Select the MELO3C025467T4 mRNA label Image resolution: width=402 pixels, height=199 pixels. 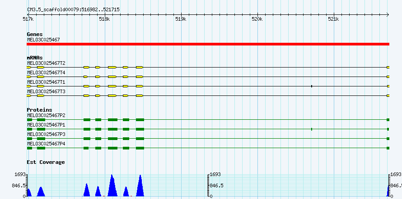[x=46, y=73]
